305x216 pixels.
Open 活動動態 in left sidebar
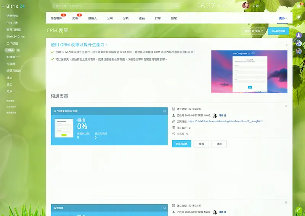click(12, 16)
